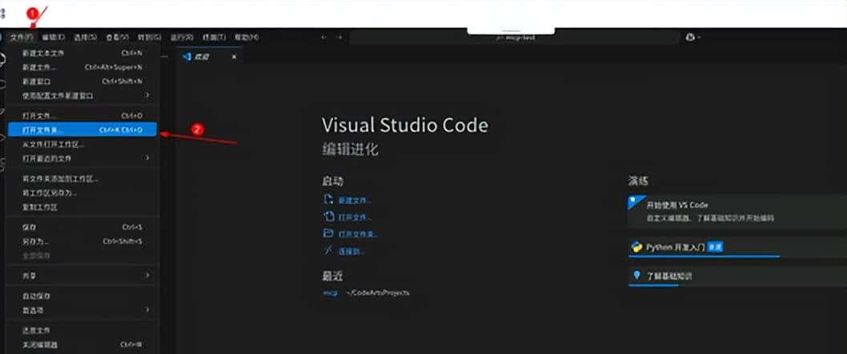Expand the 打开最近的文件 submenu

coord(147,158)
